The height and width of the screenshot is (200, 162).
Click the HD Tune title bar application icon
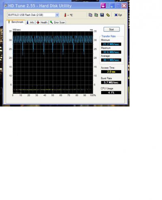[6, 6]
